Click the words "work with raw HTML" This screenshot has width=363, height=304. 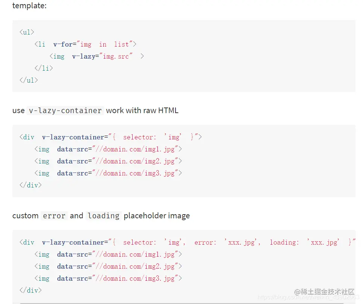(x=142, y=110)
